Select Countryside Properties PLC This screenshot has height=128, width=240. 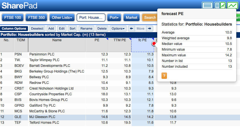(51, 94)
